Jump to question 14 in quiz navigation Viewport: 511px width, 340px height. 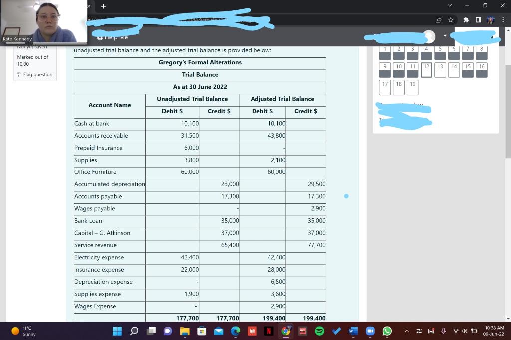point(454,70)
